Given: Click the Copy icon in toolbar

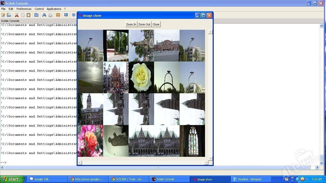Looking at the screenshot, I should pos(23,15).
